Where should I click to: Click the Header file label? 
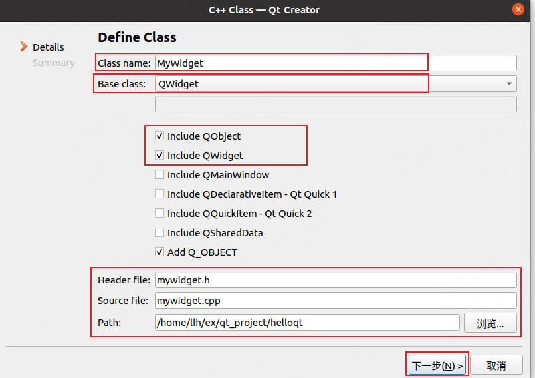(124, 280)
